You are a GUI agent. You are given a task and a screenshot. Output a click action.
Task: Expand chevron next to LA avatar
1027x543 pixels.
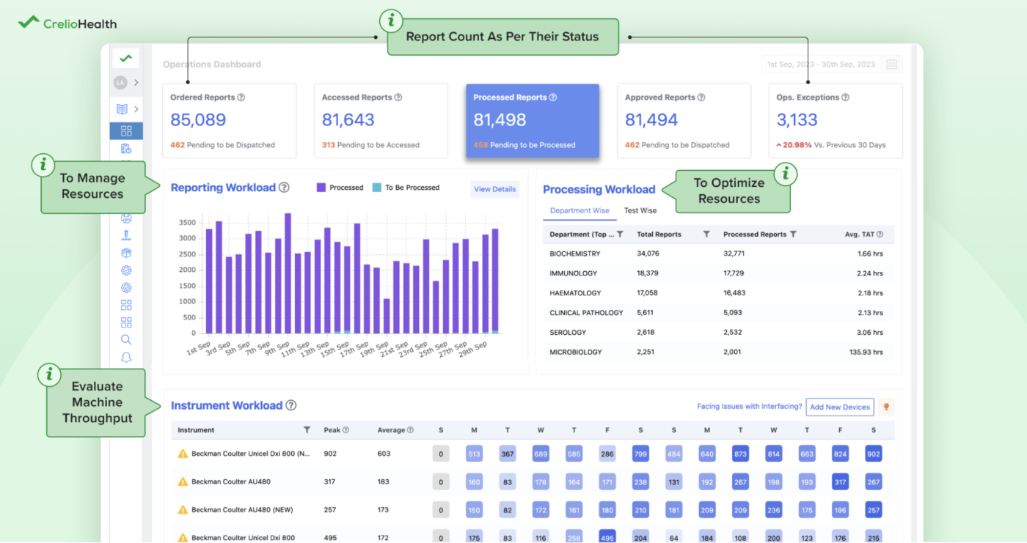tap(136, 83)
